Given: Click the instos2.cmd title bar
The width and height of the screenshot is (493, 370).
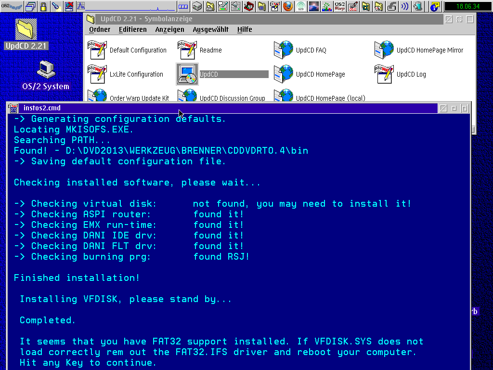Looking at the screenshot, I should pyautogui.click(x=229, y=108).
